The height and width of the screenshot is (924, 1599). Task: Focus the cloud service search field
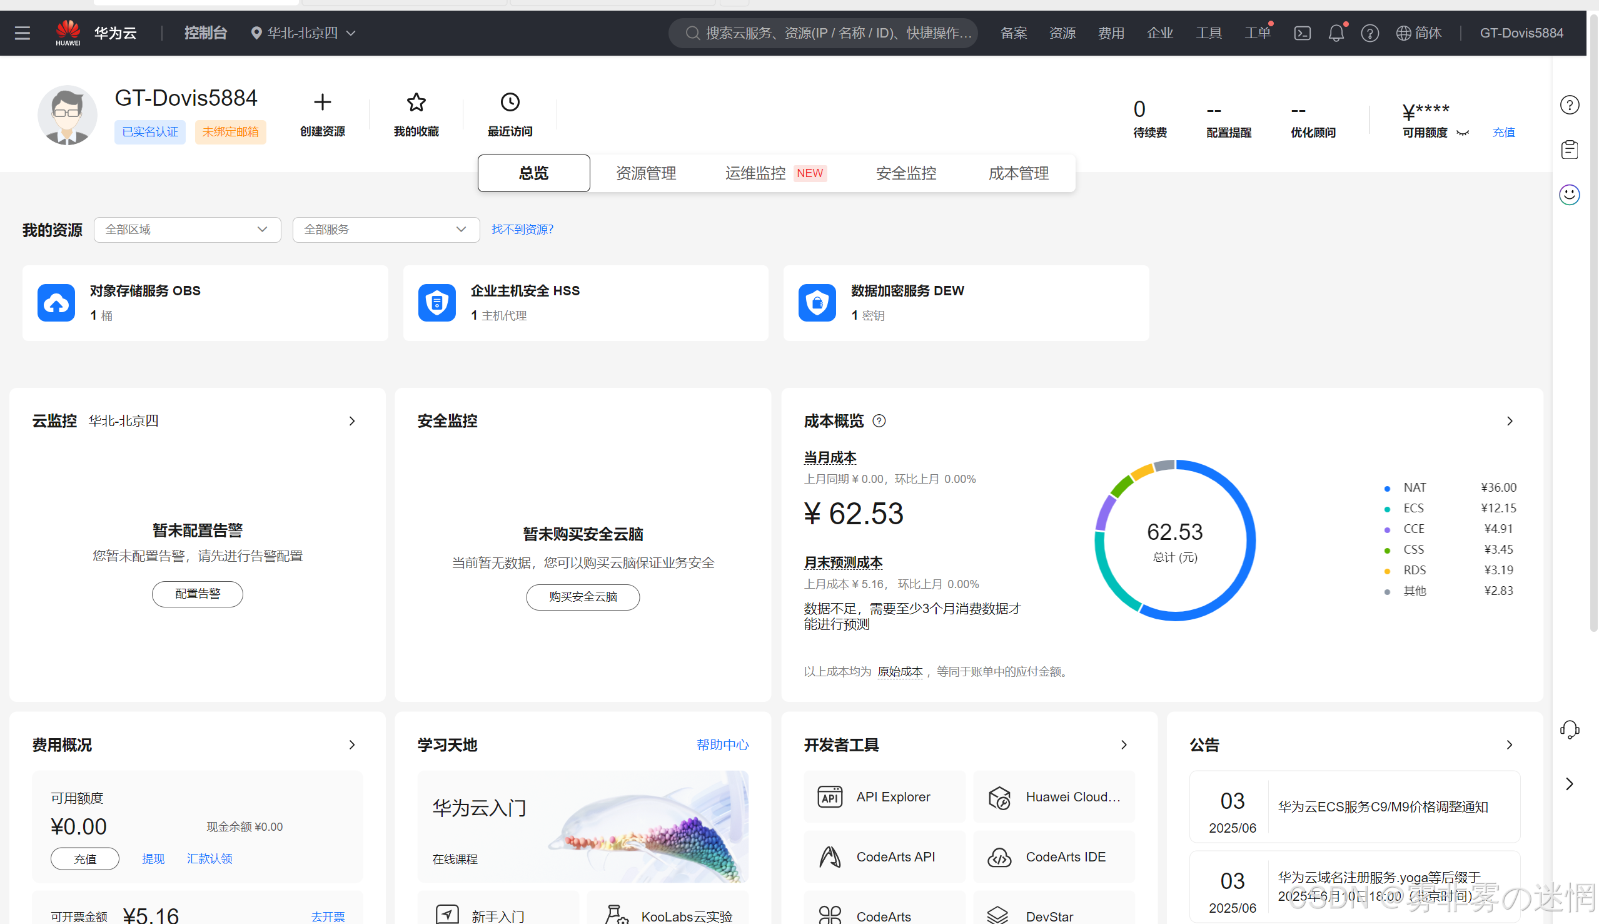[x=823, y=33]
